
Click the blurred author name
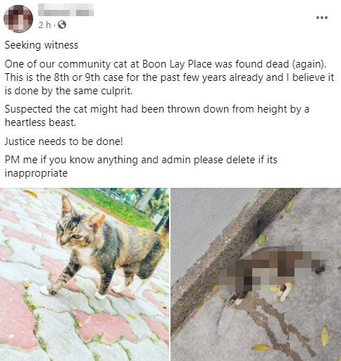[66, 11]
